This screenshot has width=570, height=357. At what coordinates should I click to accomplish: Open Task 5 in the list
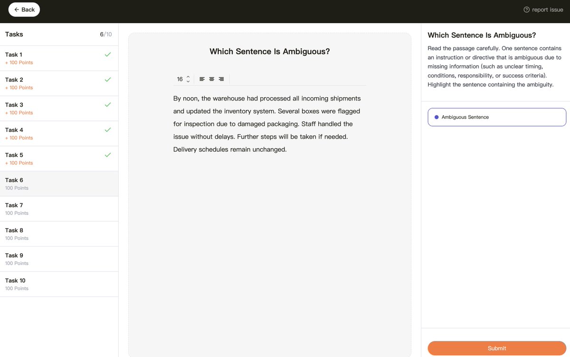coord(59,159)
